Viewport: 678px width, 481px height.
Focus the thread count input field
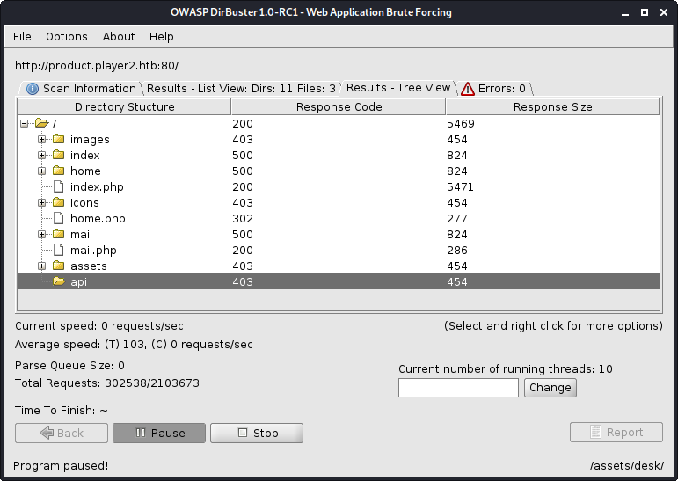[x=458, y=388]
